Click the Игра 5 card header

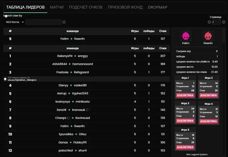[x=185, y=130]
